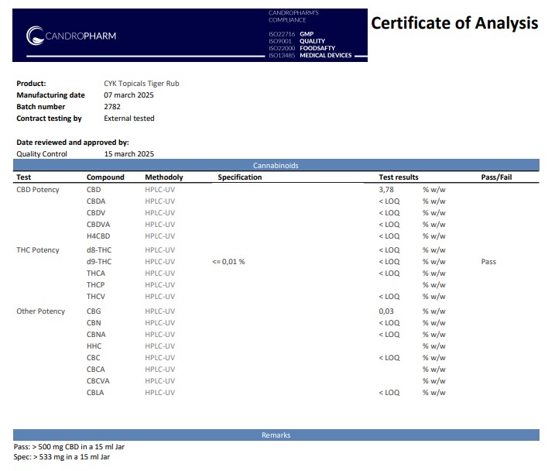
Task: Click the Methodoly column header
Action: (164, 177)
